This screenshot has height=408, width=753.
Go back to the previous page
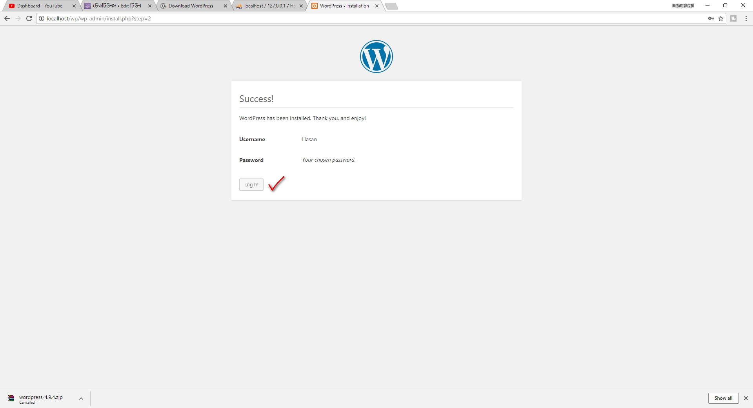(x=7, y=18)
